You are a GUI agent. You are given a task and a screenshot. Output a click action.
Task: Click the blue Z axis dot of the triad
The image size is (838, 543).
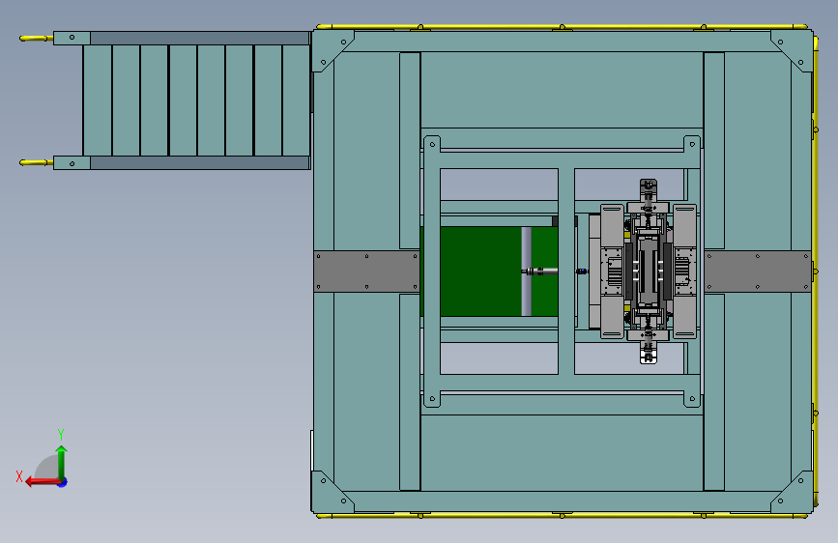[x=63, y=482]
